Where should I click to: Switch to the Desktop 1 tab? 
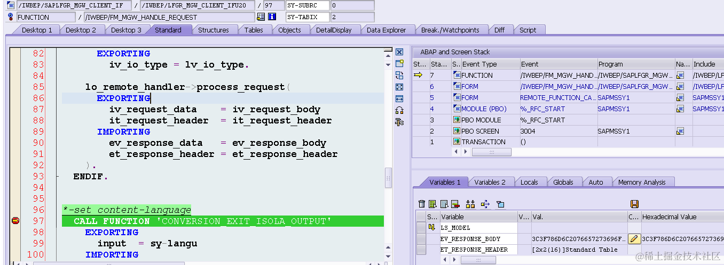point(37,30)
